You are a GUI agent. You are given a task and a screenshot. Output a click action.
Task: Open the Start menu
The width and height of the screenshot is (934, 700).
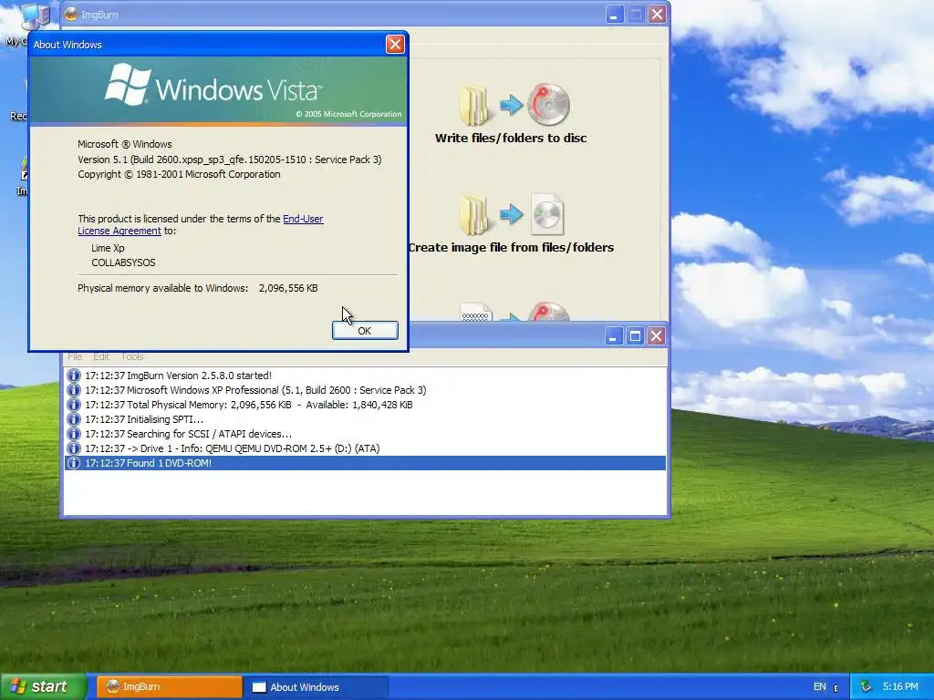click(x=42, y=687)
